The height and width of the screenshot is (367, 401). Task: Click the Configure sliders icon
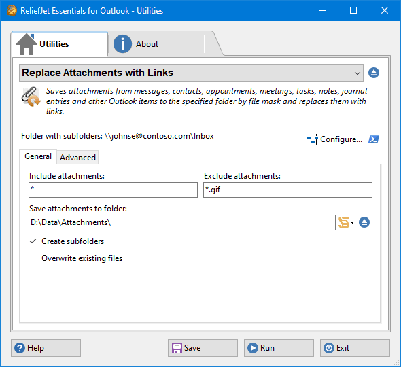point(313,139)
